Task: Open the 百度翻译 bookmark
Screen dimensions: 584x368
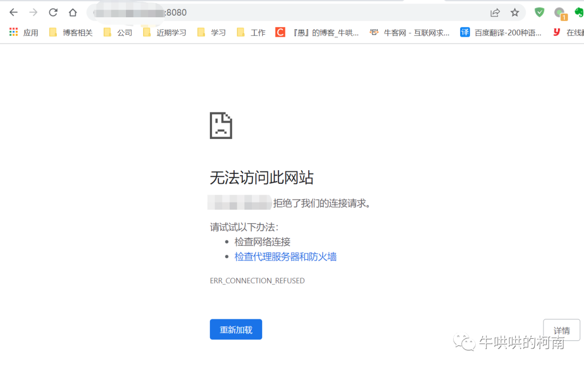Action: (501, 32)
